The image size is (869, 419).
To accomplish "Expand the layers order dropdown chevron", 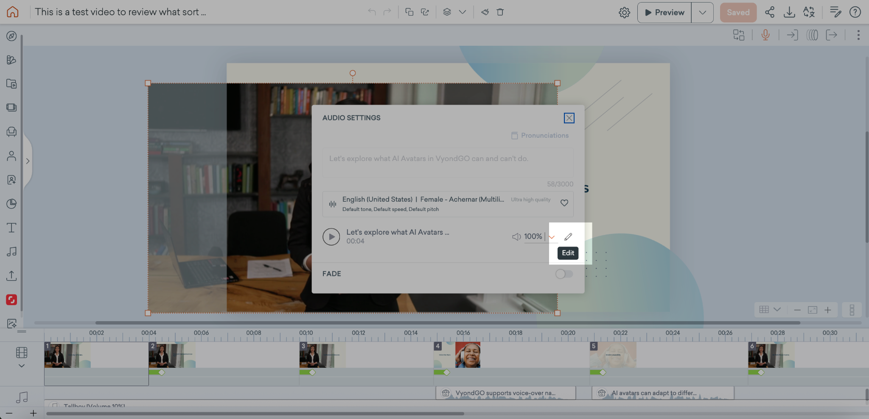I will coord(463,12).
